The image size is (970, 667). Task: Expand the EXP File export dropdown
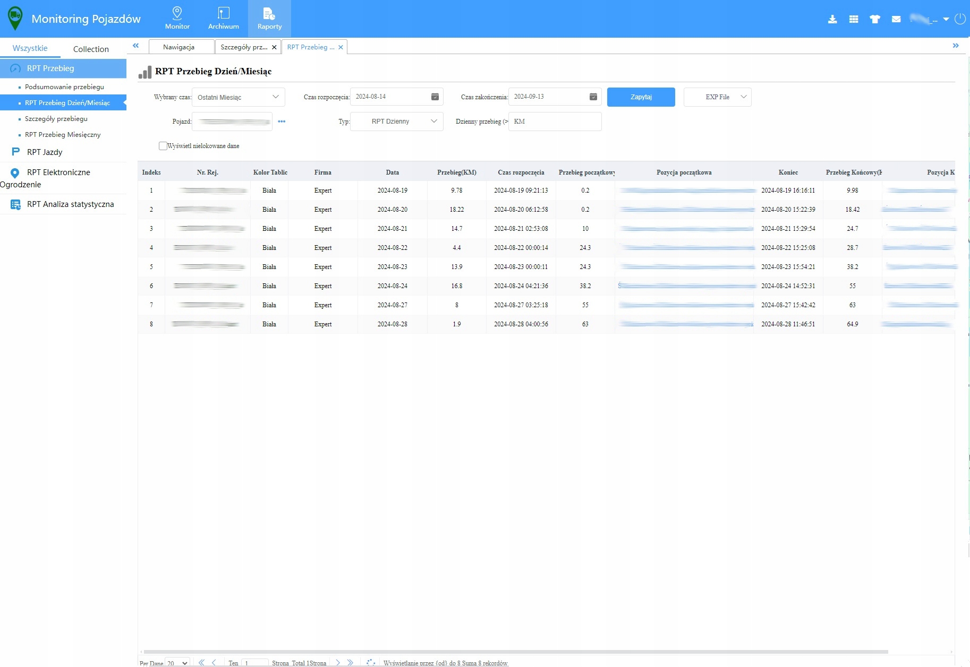(x=718, y=97)
